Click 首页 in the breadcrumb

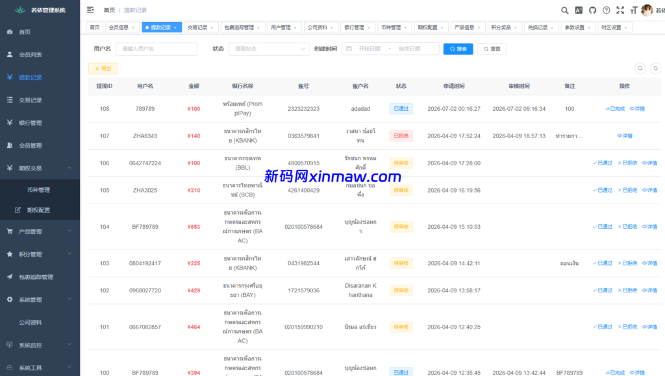point(109,10)
